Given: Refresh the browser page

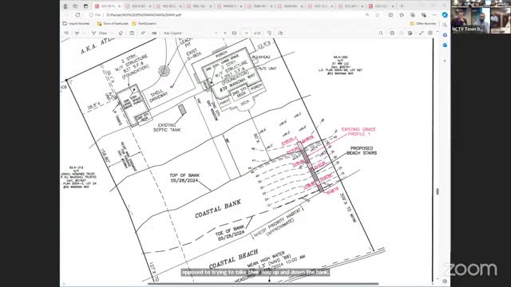Looking at the screenshot, I should [77, 15].
